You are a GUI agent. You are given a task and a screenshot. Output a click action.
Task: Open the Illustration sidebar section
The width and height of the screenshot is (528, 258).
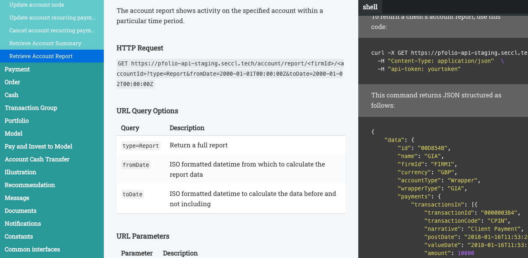tap(20, 172)
